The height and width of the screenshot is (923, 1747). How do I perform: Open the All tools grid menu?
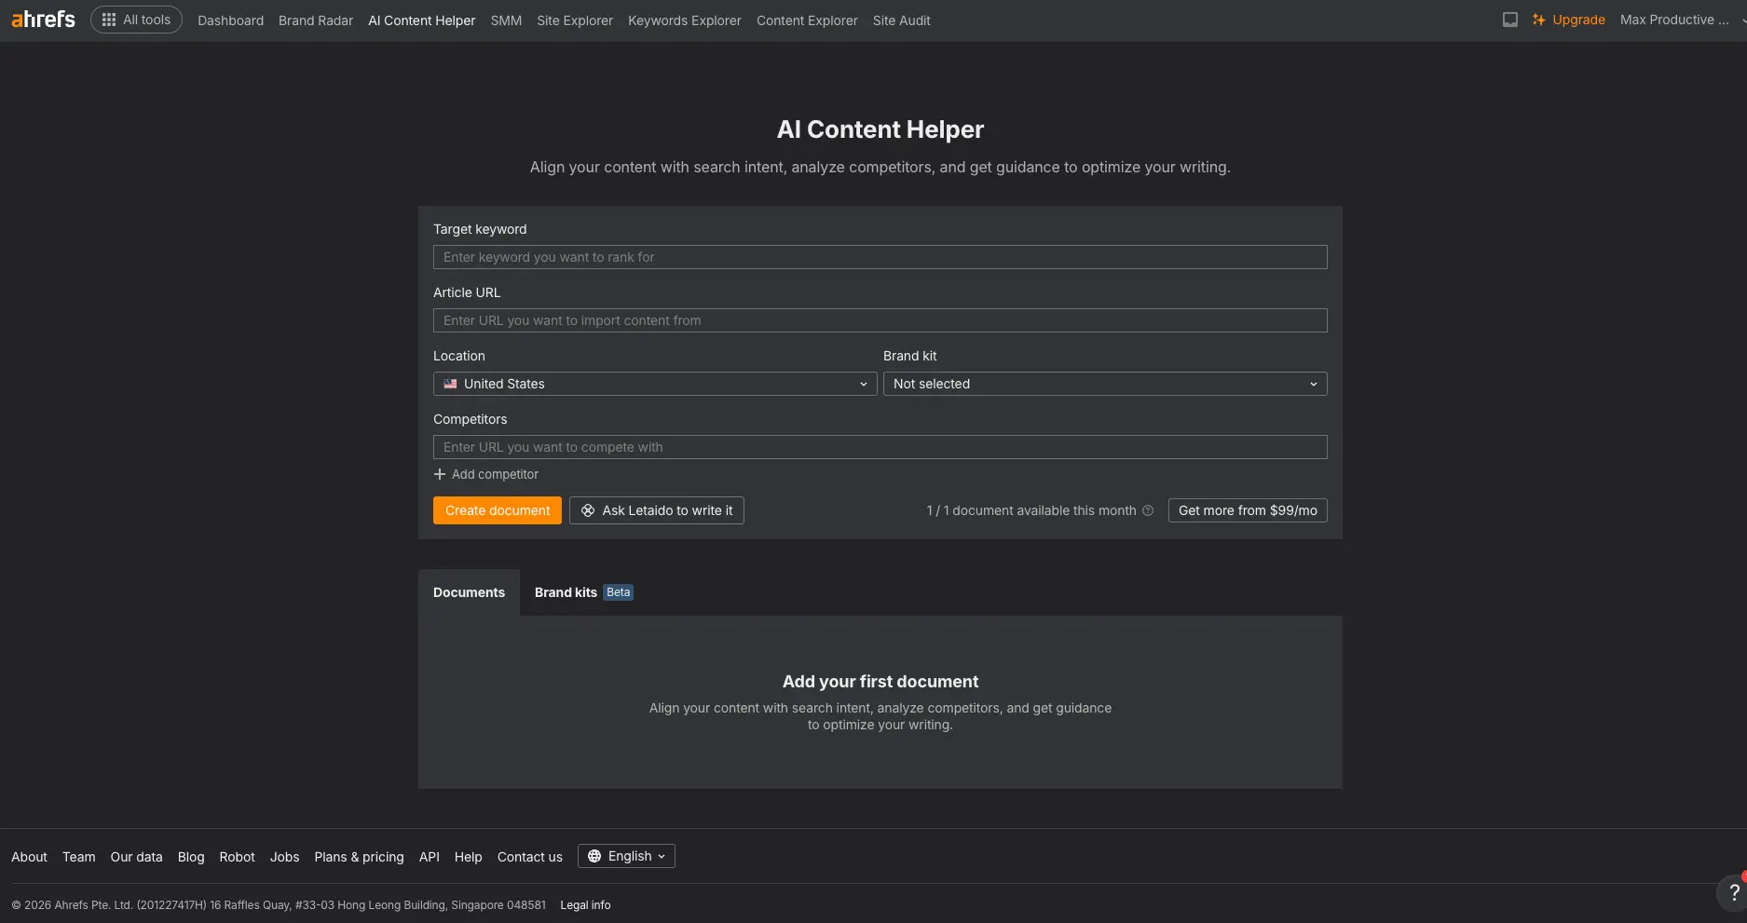[136, 20]
